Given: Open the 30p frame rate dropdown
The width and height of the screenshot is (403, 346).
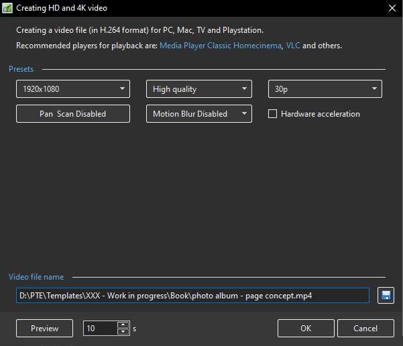Looking at the screenshot, I should pos(325,89).
